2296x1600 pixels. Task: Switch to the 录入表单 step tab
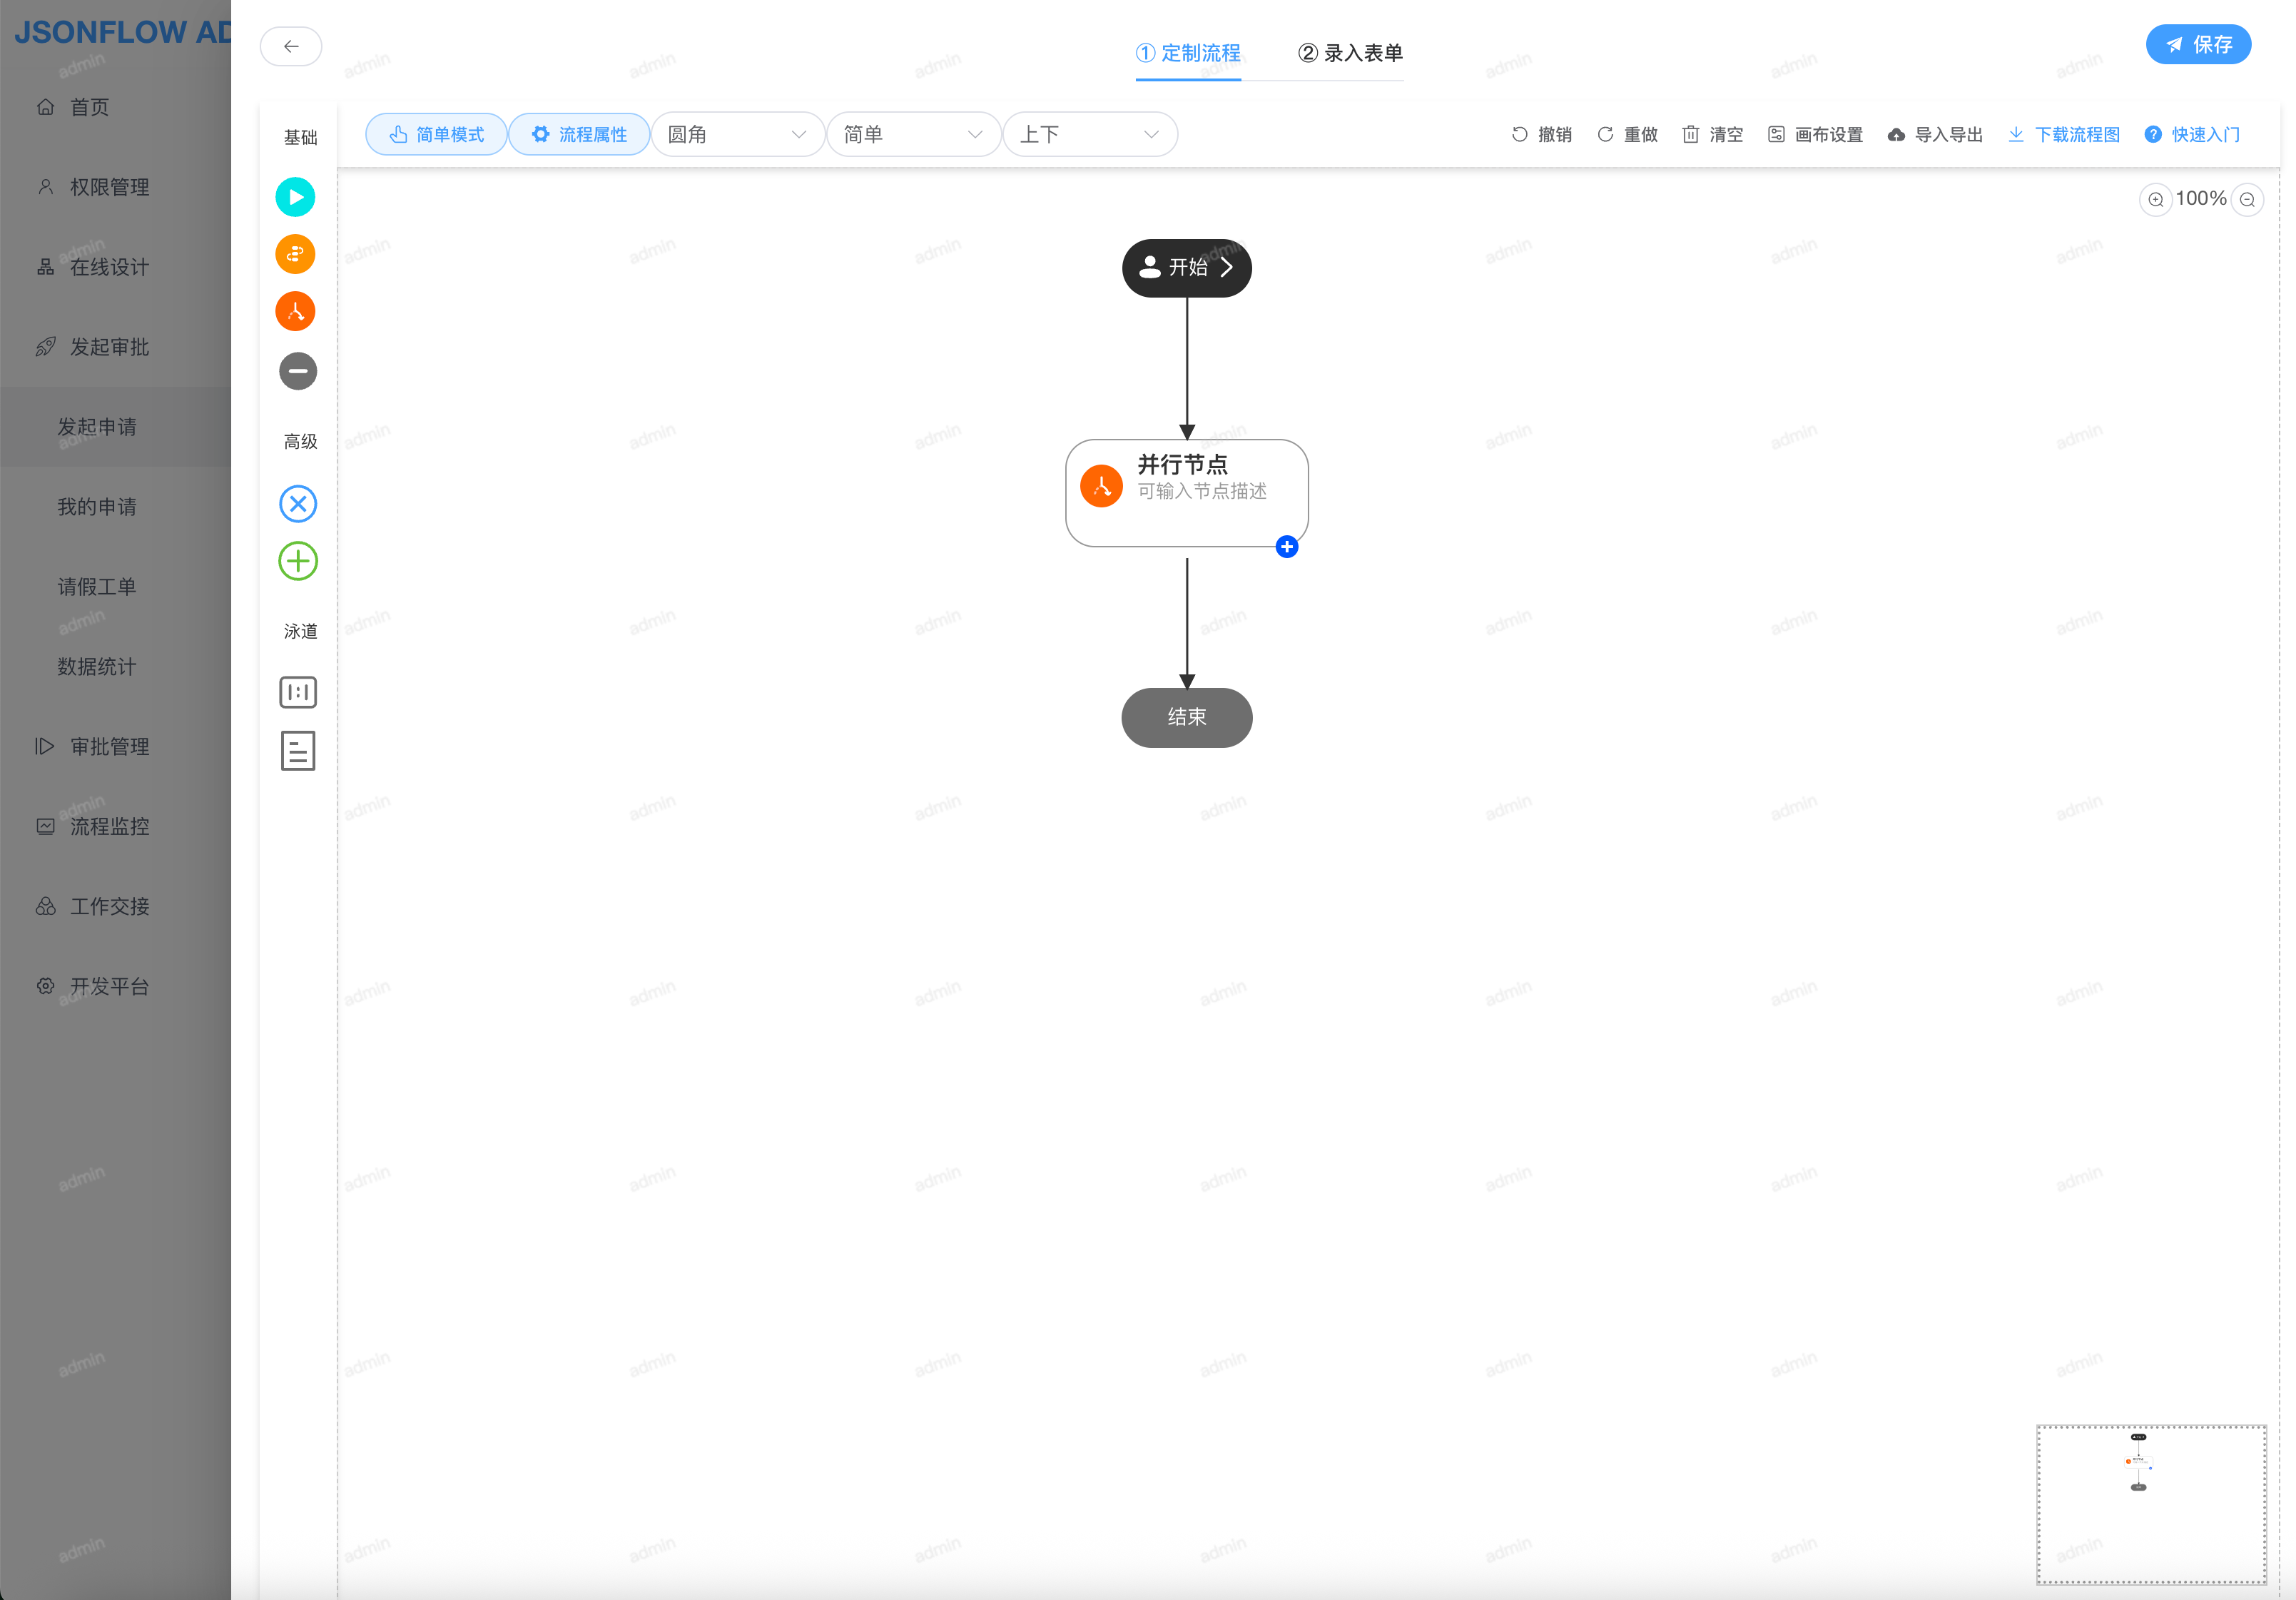coord(1350,53)
